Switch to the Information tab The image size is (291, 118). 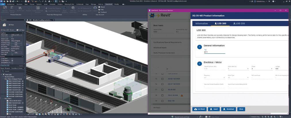pos(201,24)
